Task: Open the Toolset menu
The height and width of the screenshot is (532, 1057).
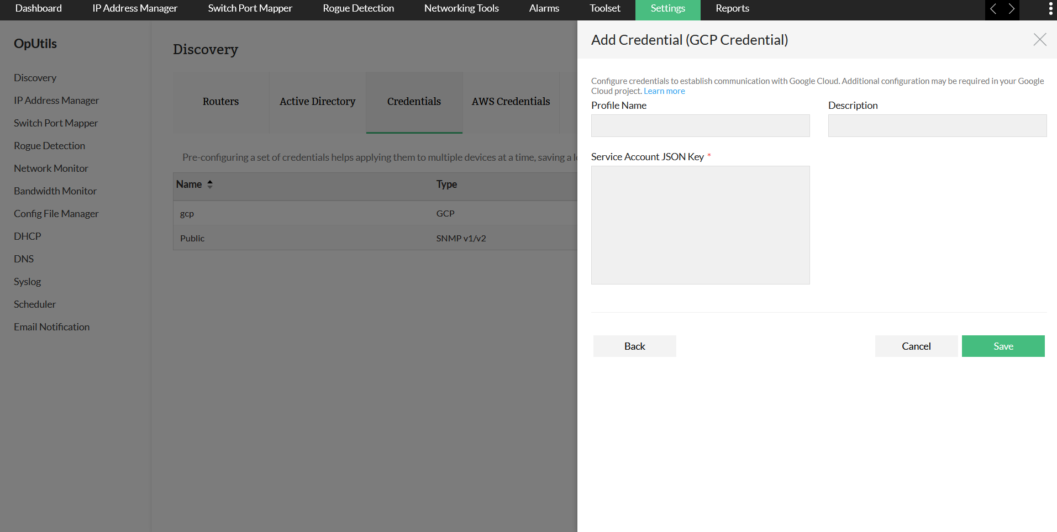Action: coord(605,8)
